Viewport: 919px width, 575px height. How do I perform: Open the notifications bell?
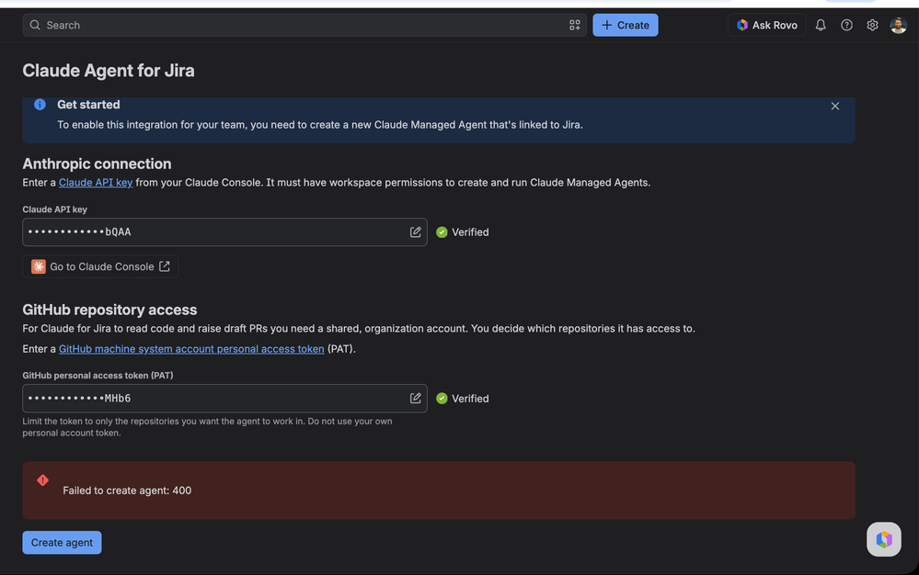point(821,25)
